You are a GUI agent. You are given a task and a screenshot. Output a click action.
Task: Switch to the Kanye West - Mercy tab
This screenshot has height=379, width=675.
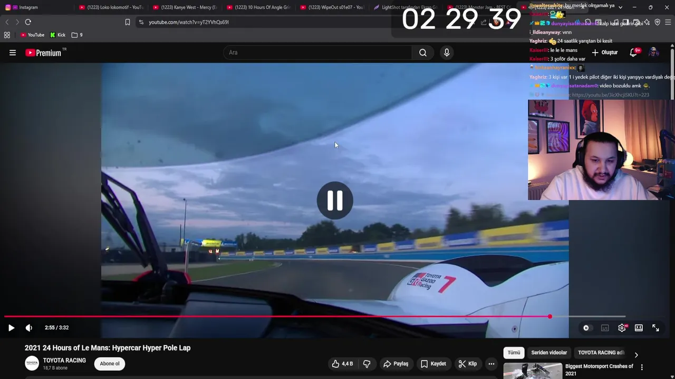click(x=185, y=7)
